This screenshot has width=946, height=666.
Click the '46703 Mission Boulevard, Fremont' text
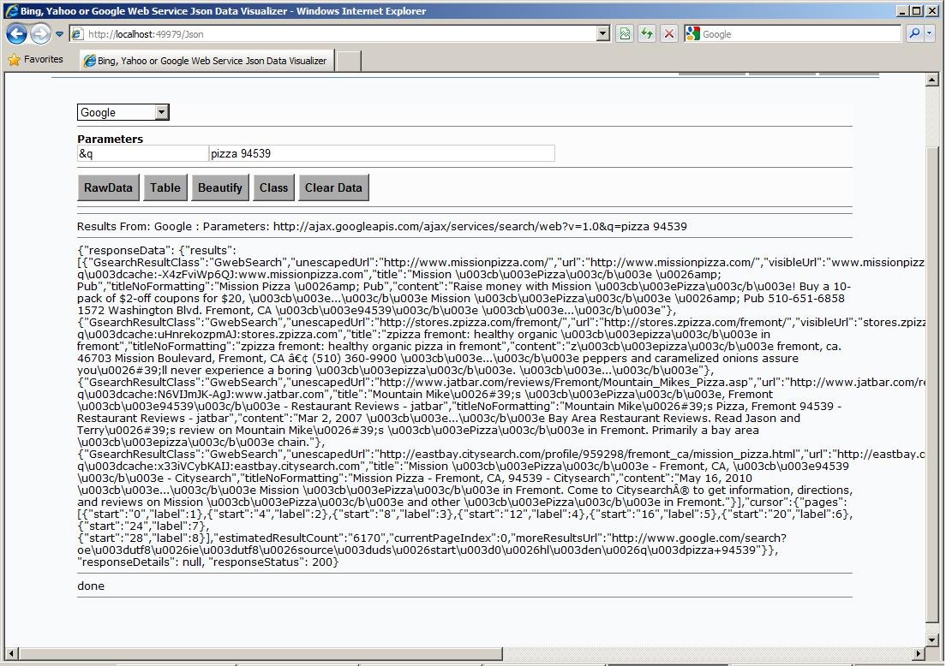(172, 358)
